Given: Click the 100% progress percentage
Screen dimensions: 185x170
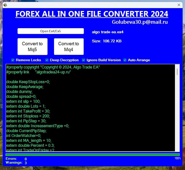Looking at the screenshot, I should pyautogui.click(x=178, y=158).
